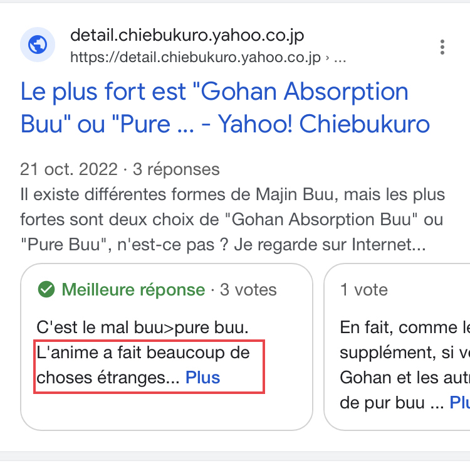
Task: Click the "choses étranges..." text
Action: coord(108,378)
